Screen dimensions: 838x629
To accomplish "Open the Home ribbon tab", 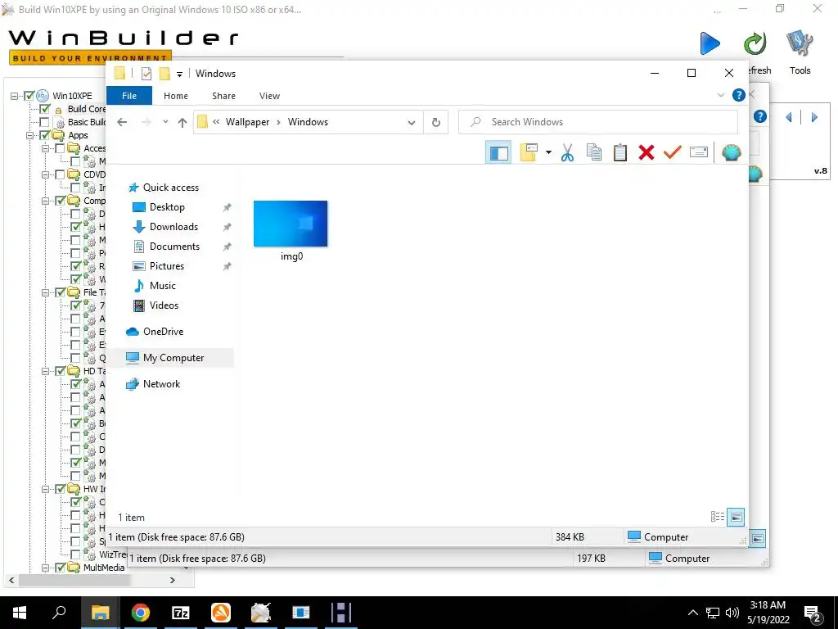I will 176,96.
